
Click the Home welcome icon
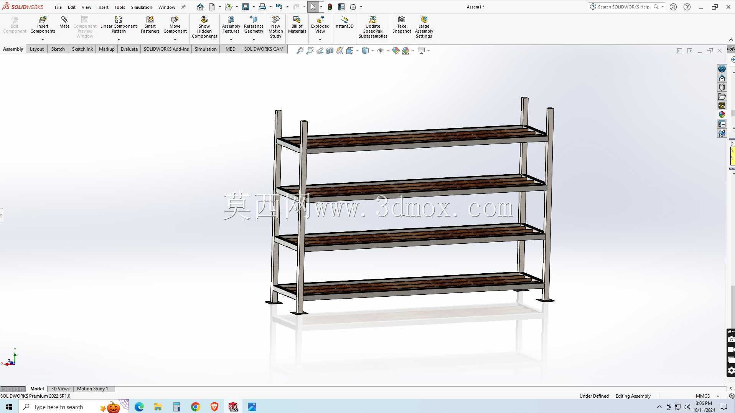200,7
